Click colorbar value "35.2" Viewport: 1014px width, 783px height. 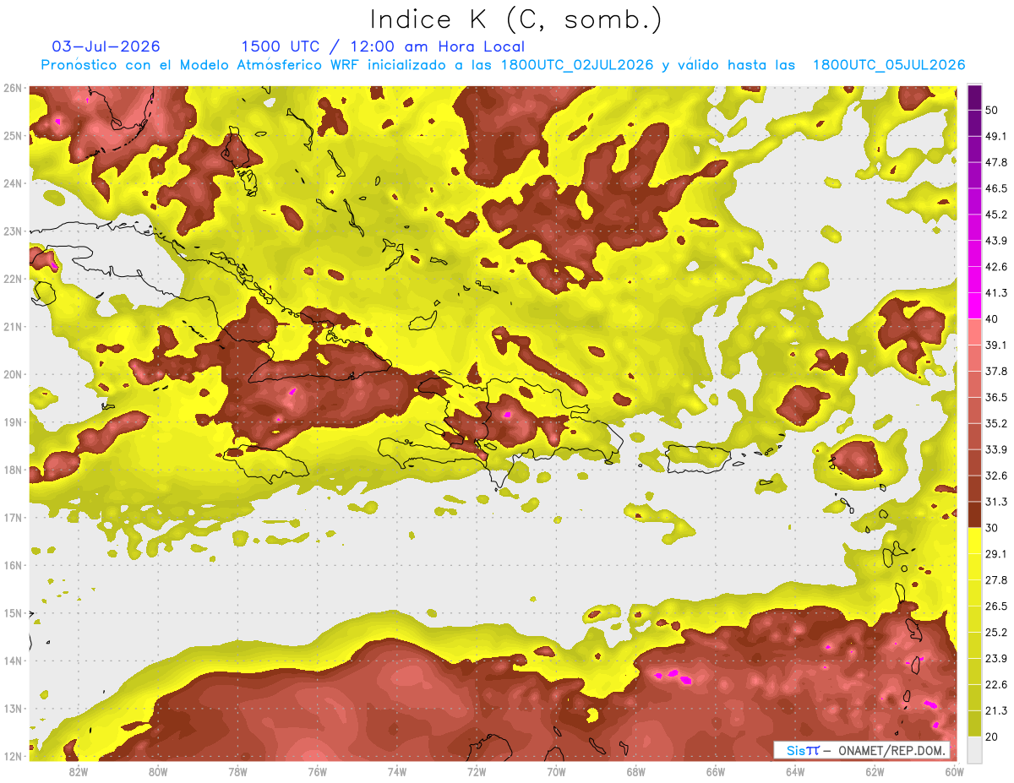995,423
